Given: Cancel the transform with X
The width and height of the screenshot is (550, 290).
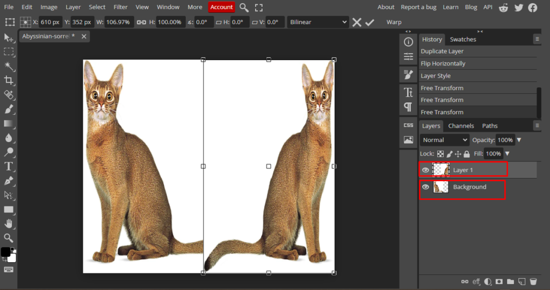Looking at the screenshot, I should pyautogui.click(x=357, y=23).
